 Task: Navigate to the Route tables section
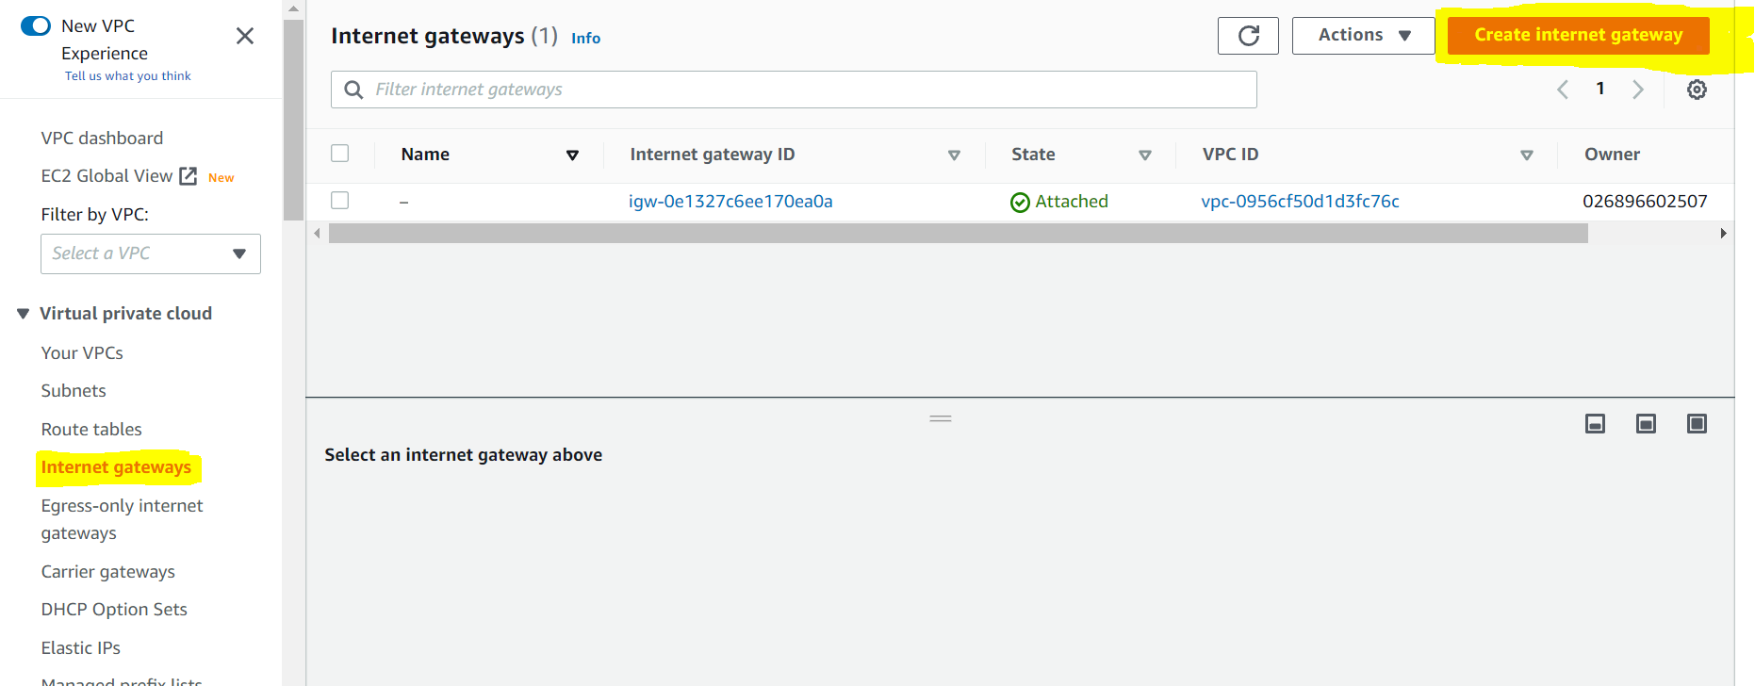[x=90, y=429]
